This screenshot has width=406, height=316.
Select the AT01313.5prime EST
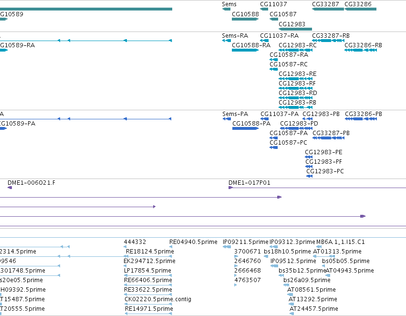pyautogui.click(x=337, y=252)
